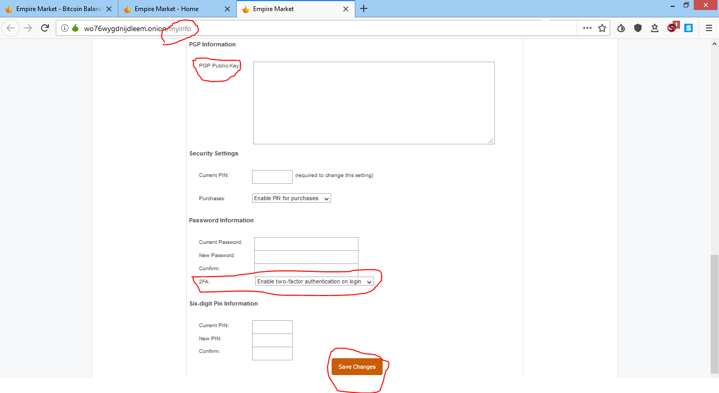Click the Save Changes button

click(x=357, y=367)
